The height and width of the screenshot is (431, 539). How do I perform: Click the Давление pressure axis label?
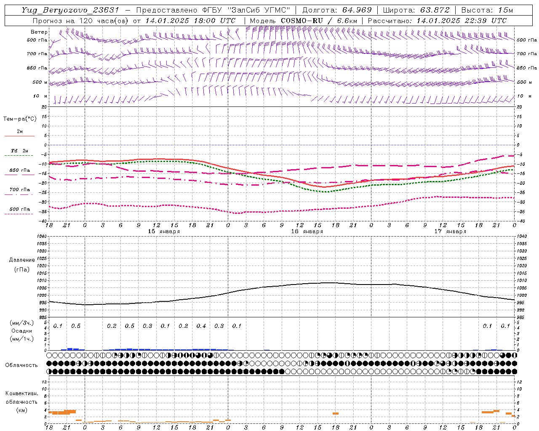[x=22, y=260]
